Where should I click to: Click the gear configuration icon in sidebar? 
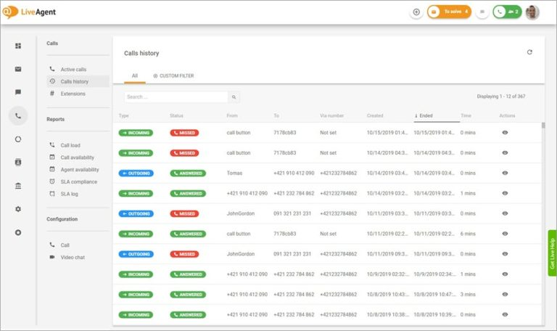tap(18, 209)
